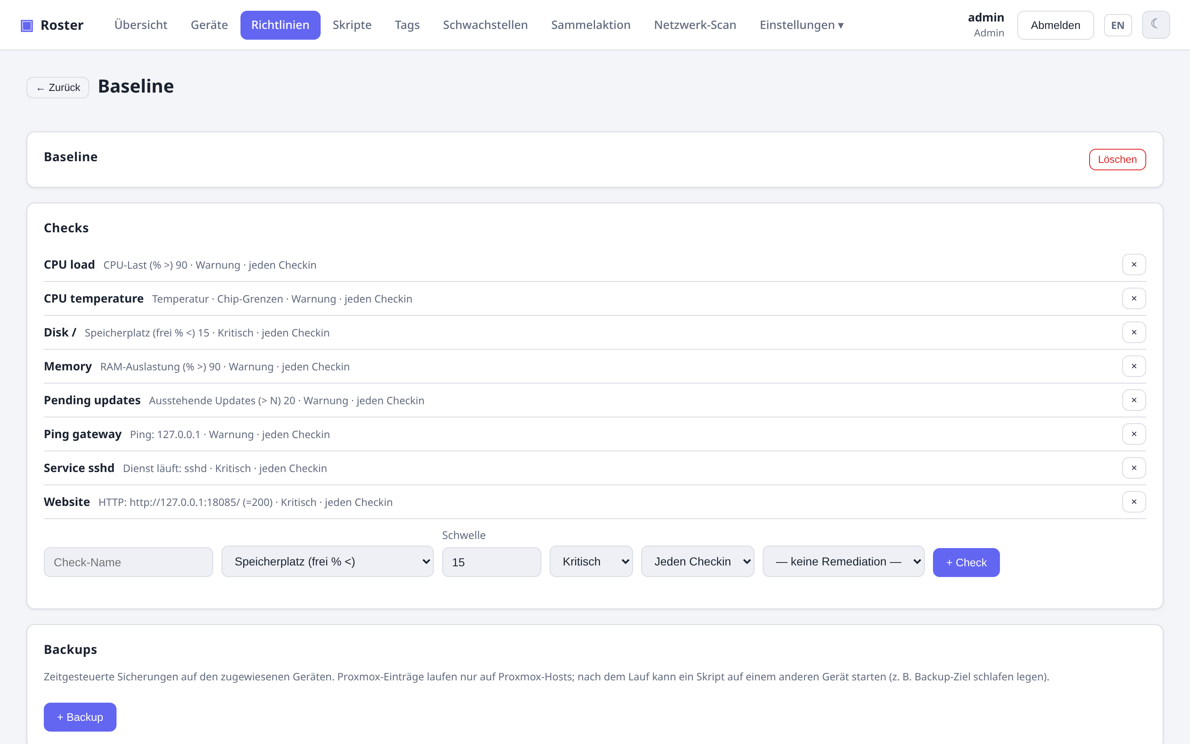Open the Einstellungen menu
The image size is (1190, 744).
click(x=802, y=25)
